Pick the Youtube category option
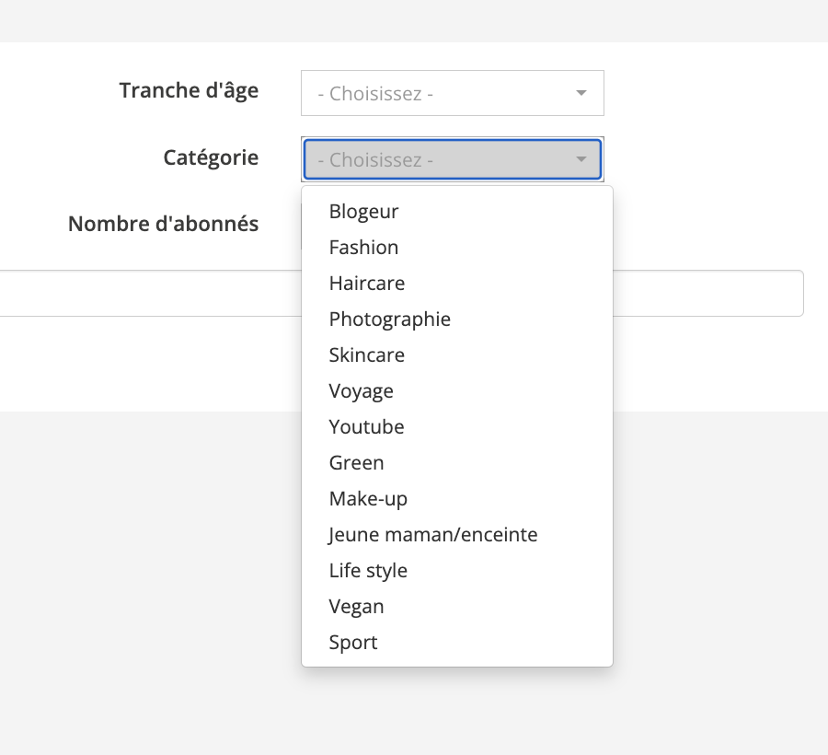Screen dimensions: 828x755 pos(367,427)
